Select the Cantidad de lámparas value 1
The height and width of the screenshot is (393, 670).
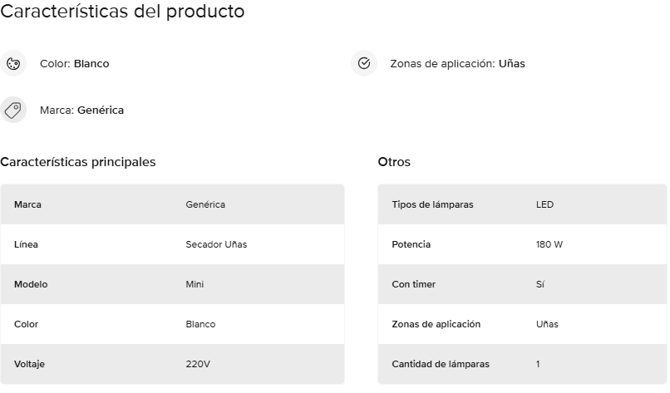[x=538, y=364]
